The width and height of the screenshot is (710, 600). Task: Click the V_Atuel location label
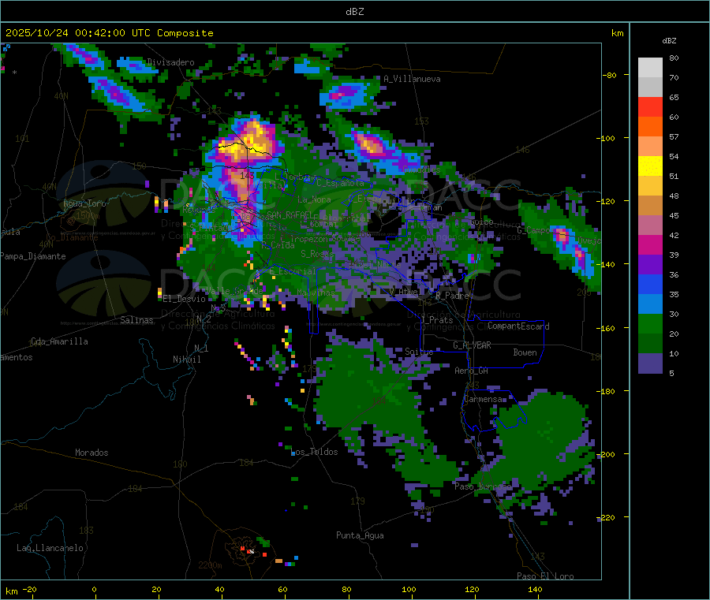[x=405, y=292]
